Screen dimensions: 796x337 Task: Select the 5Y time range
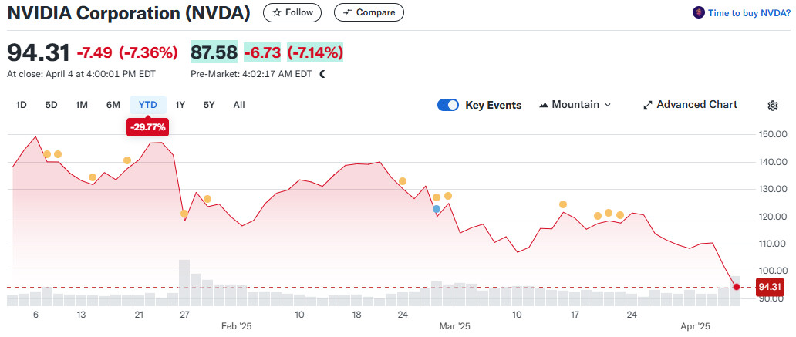(x=209, y=105)
